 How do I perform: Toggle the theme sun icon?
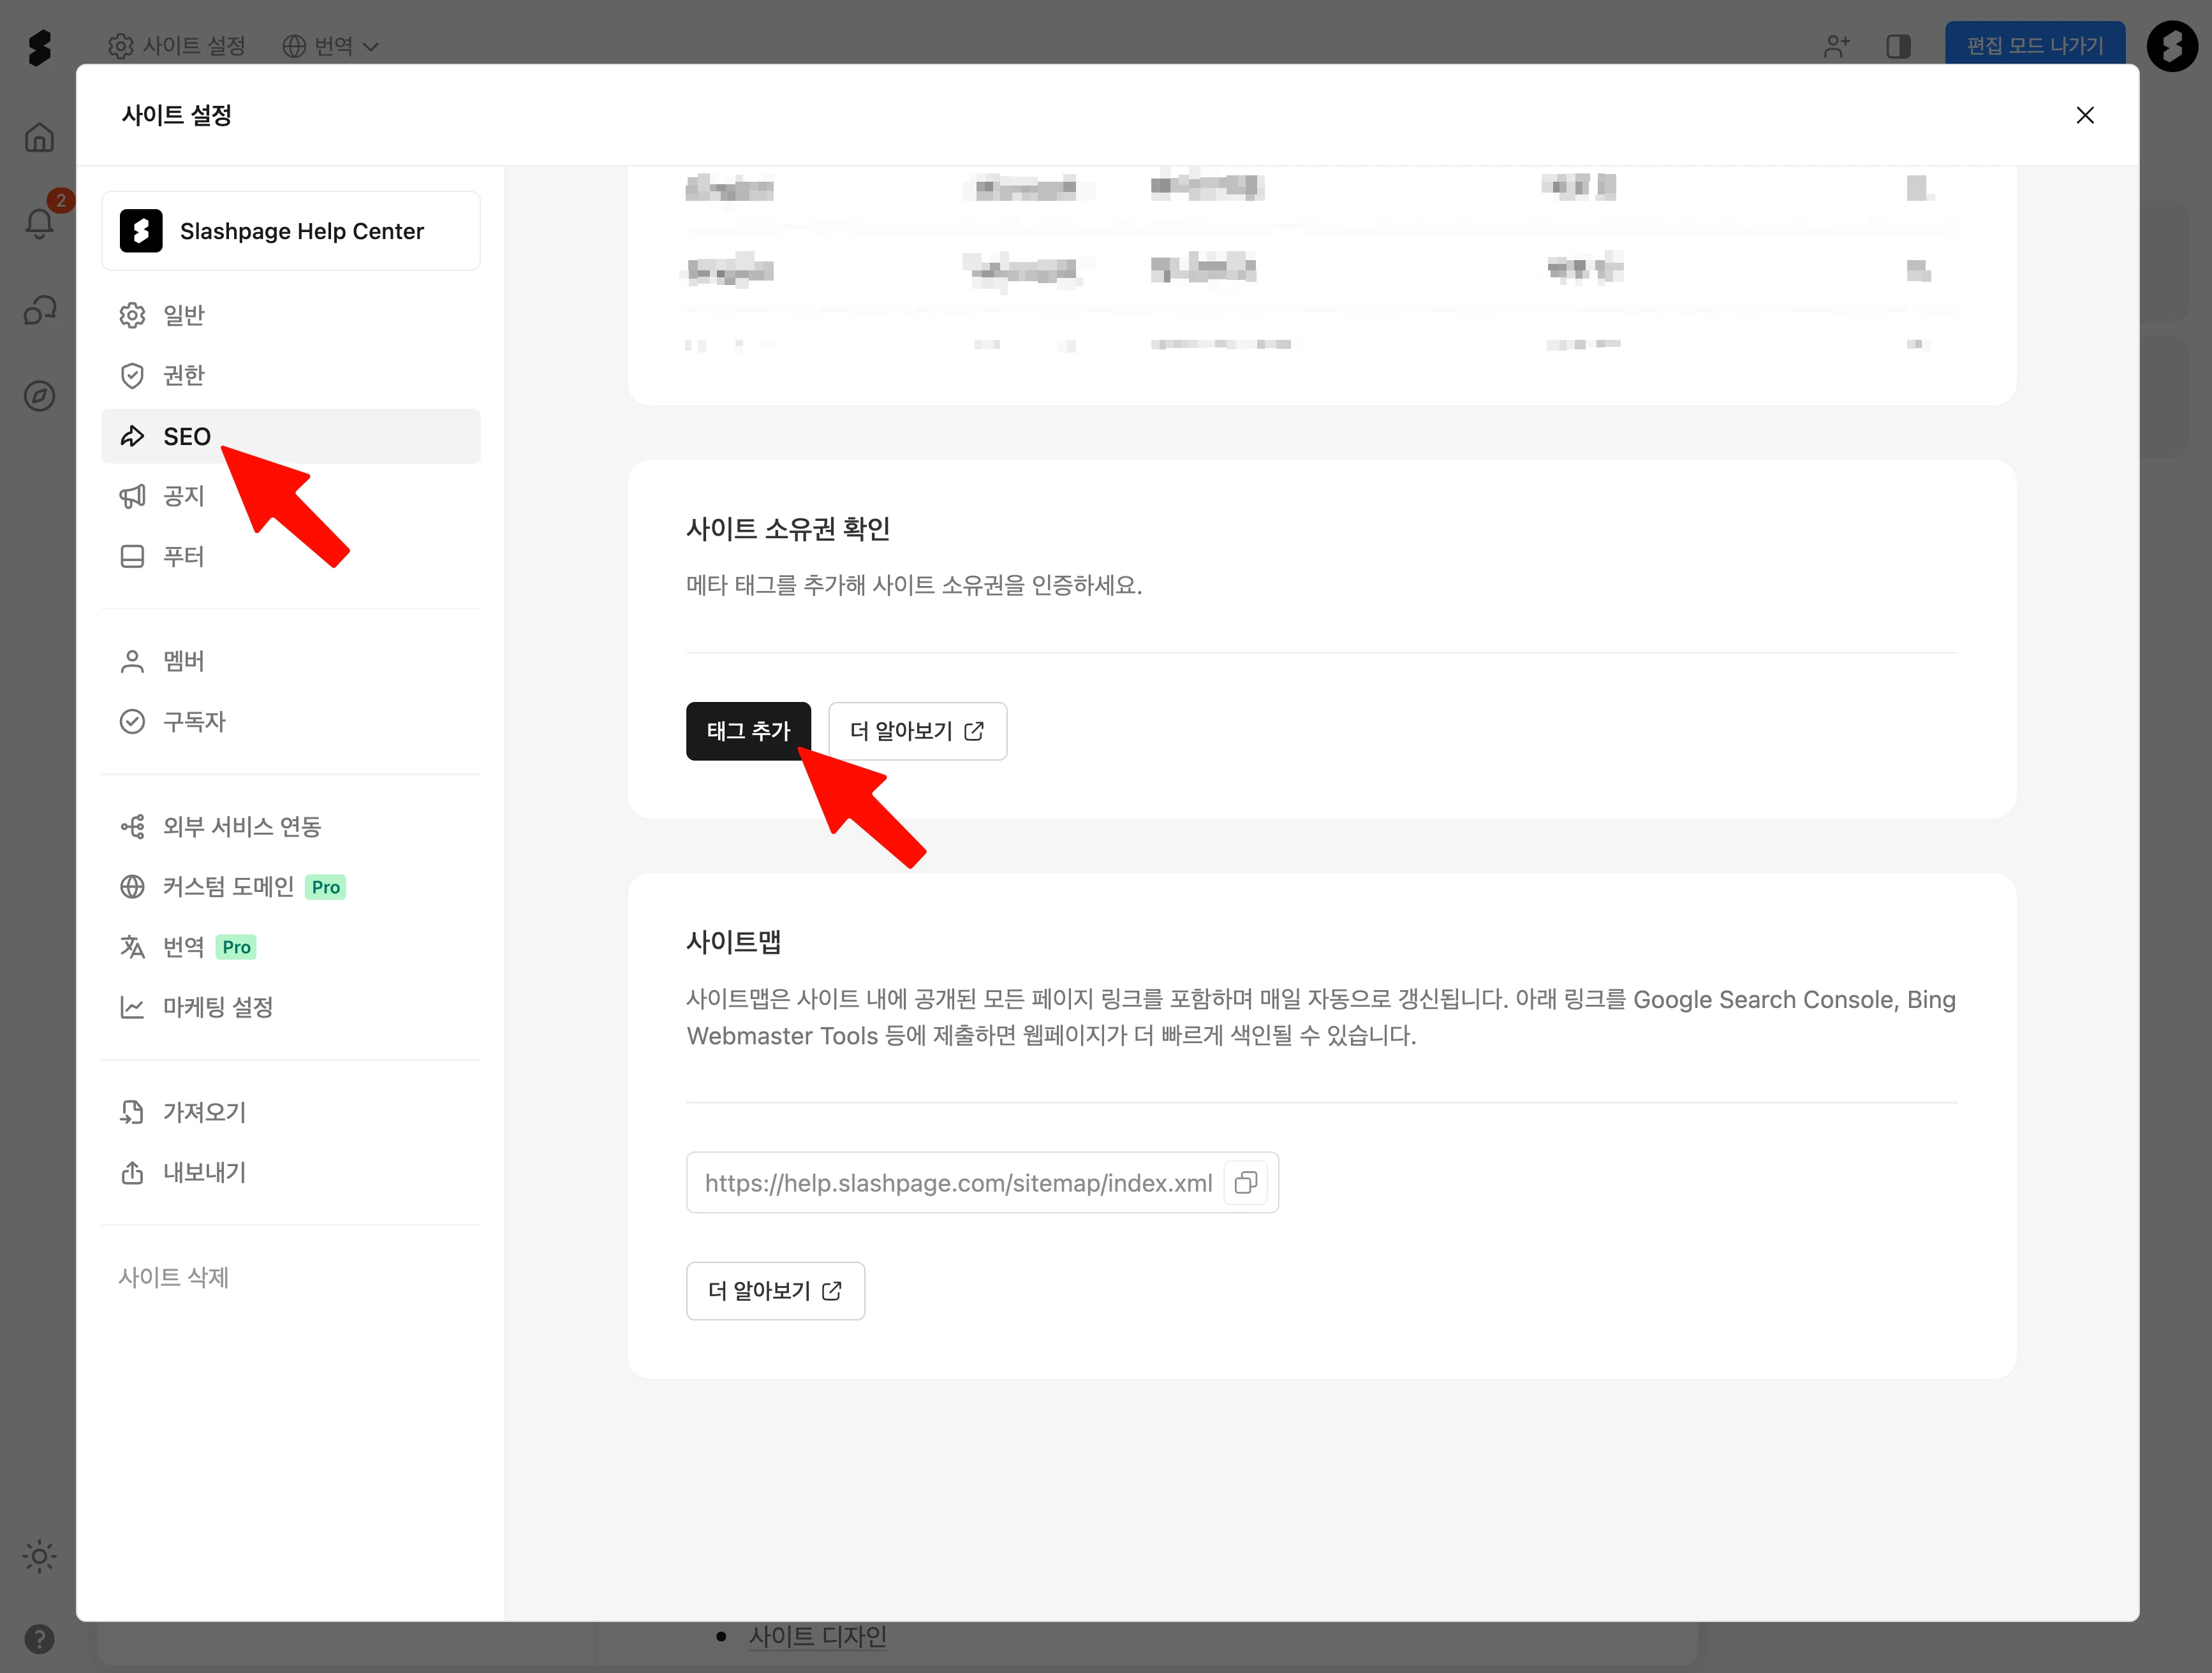click(x=39, y=1555)
